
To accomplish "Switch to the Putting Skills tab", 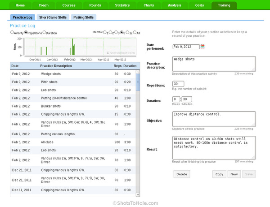I will pos(84,17).
